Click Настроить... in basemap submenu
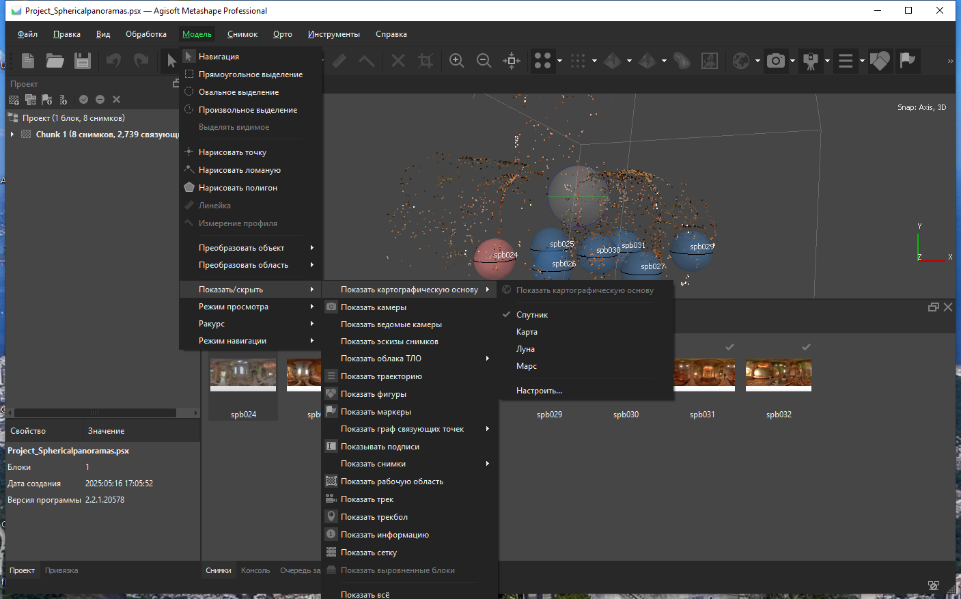This screenshot has width=961, height=599. pyautogui.click(x=539, y=391)
